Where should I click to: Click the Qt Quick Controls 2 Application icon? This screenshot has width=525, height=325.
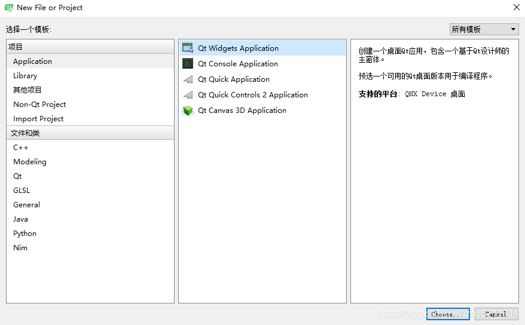coord(188,95)
